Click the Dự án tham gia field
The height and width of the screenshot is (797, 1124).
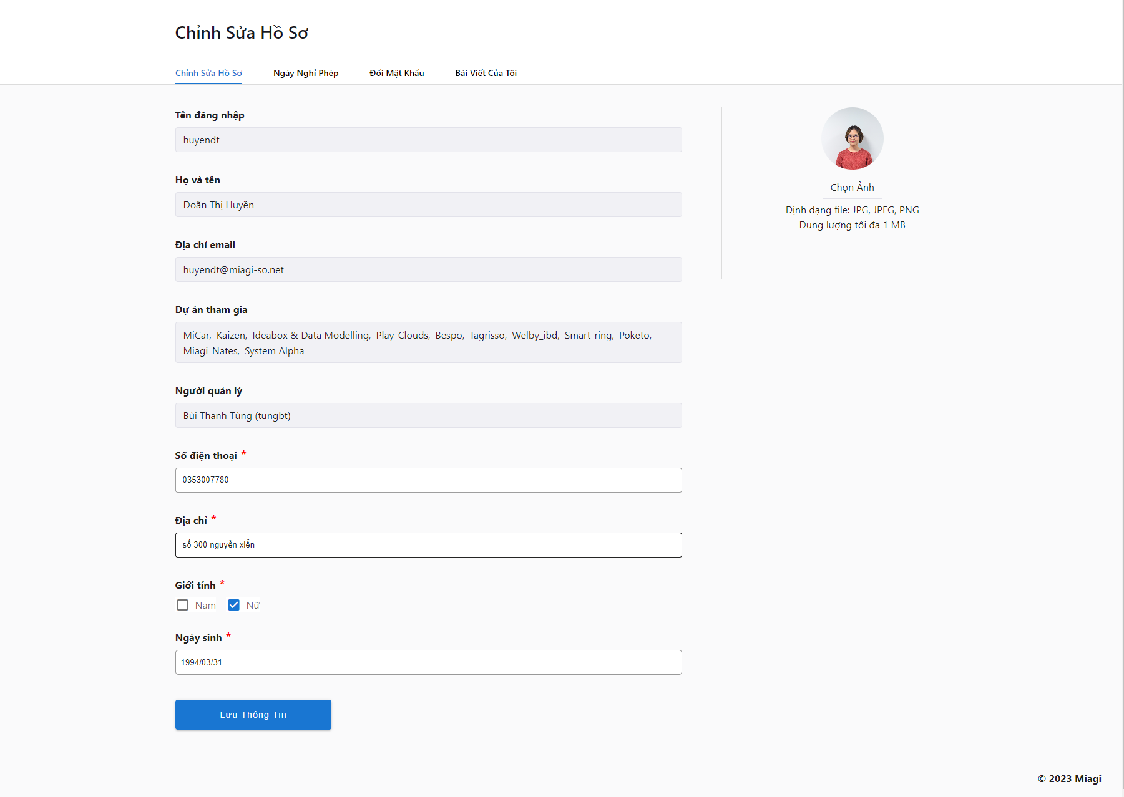428,342
